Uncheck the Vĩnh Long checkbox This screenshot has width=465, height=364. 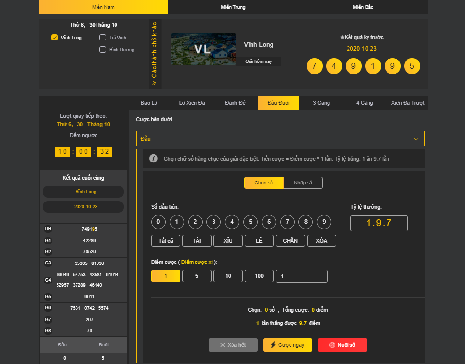54,37
